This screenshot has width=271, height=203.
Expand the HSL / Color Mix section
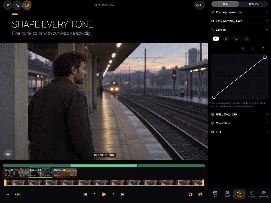coord(239,114)
